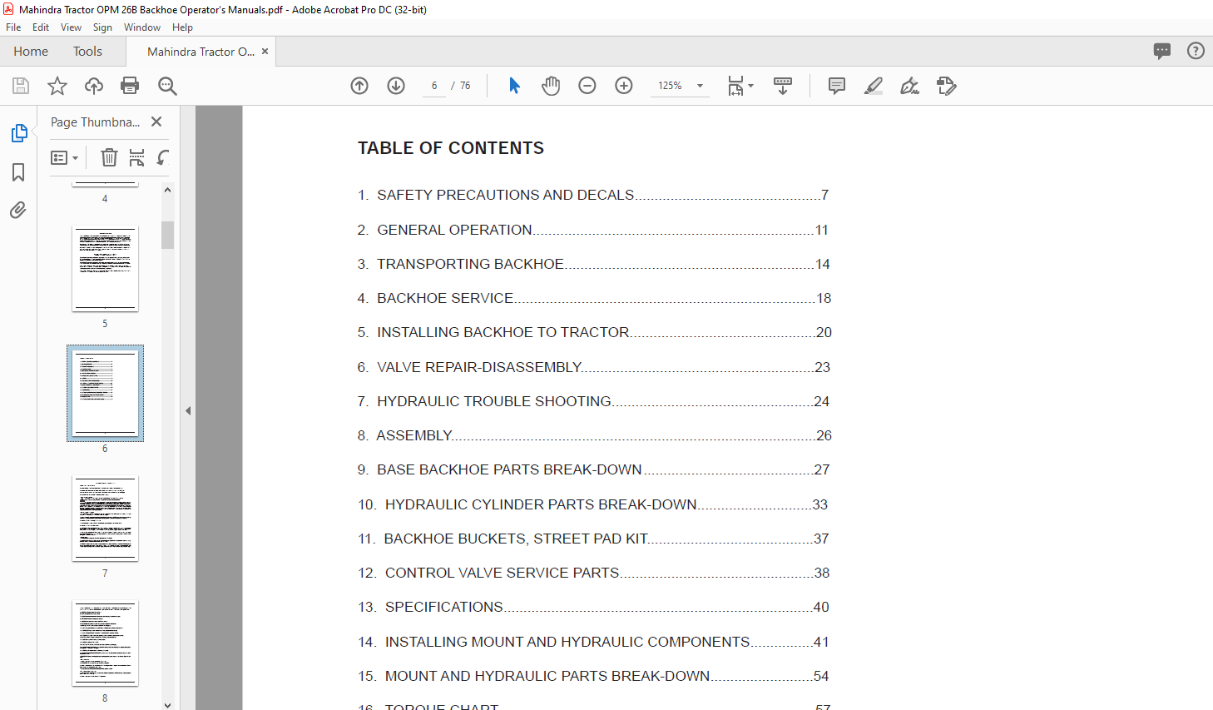The image size is (1213, 710).
Task: Click the page number input field
Action: [x=434, y=86]
